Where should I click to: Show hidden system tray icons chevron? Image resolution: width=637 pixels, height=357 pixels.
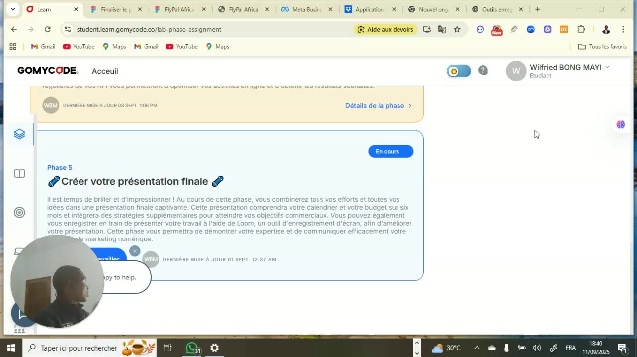477,348
